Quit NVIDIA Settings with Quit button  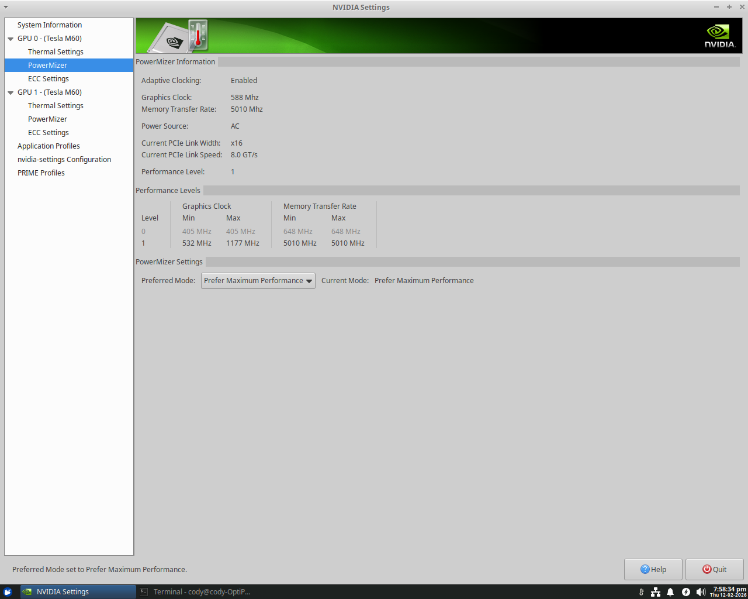(x=715, y=569)
